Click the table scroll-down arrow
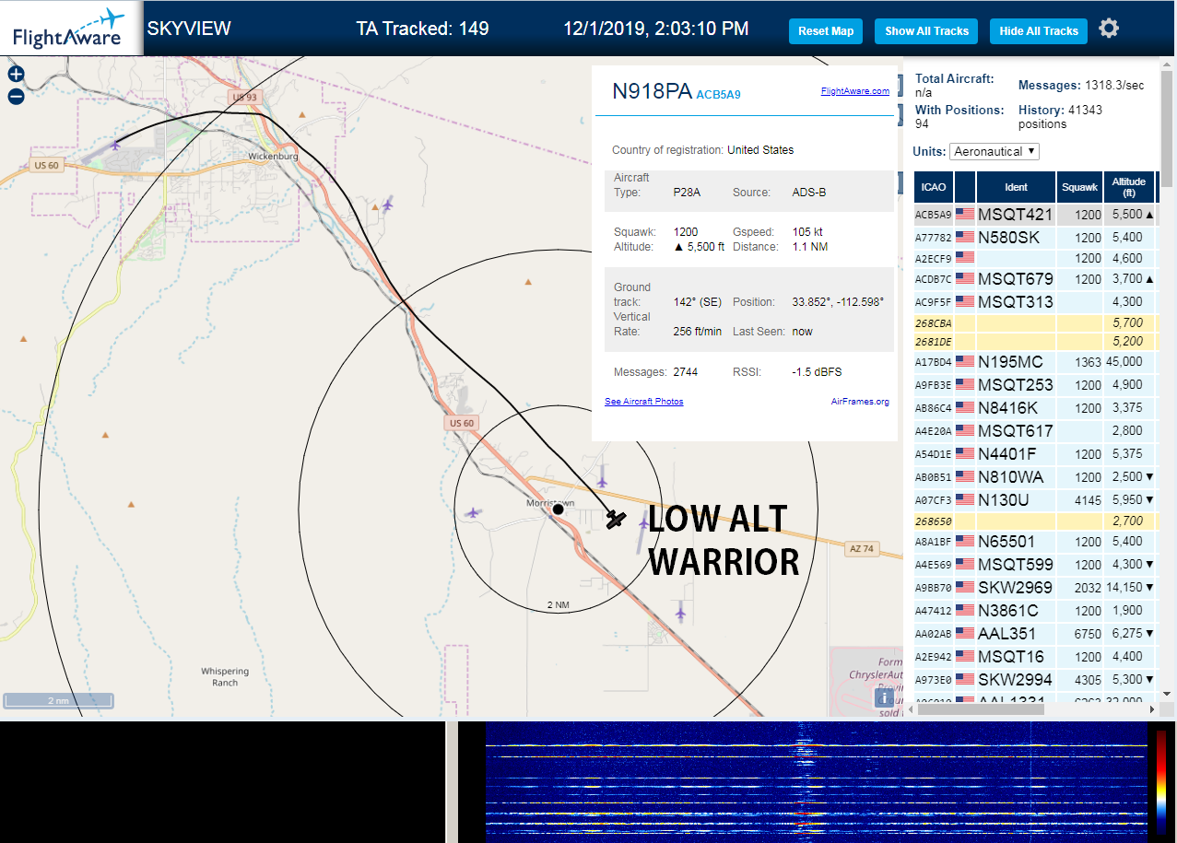 coord(1166,694)
